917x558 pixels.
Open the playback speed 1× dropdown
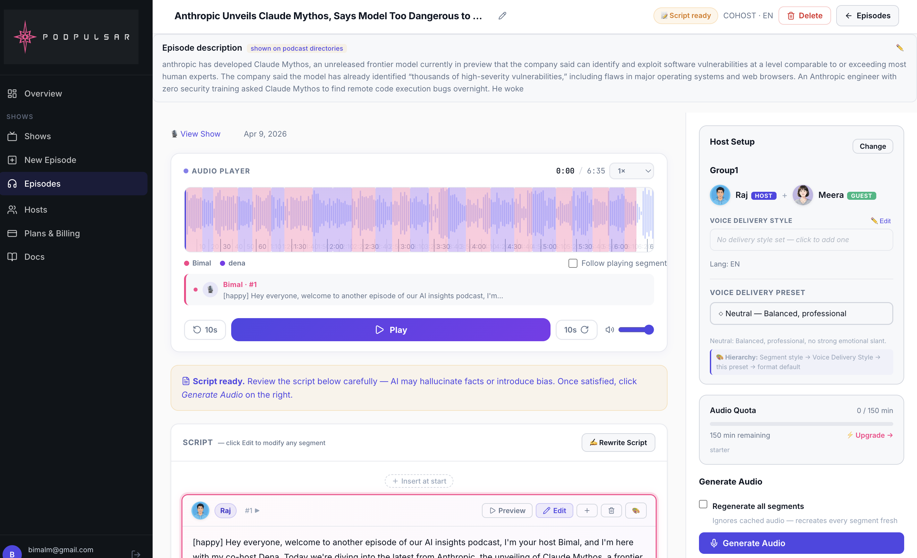632,171
